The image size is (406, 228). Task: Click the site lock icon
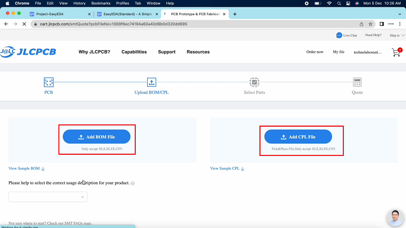pyautogui.click(x=36, y=24)
